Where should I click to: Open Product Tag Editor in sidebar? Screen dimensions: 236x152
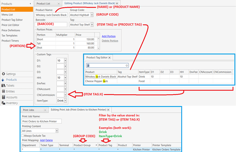pyautogui.click(x=12, y=20)
